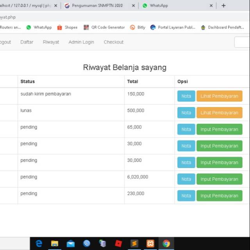Image resolution: width=250 pixels, height=250 pixels.
Task: Open Checkout in the navigation bar
Action: tap(113, 42)
